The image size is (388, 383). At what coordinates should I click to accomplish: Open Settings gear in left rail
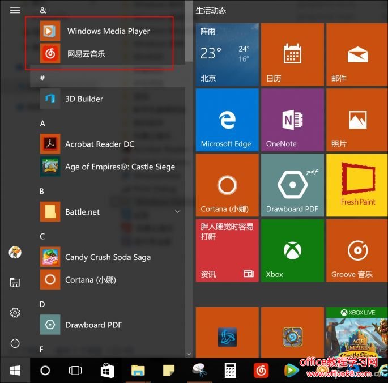(15, 313)
